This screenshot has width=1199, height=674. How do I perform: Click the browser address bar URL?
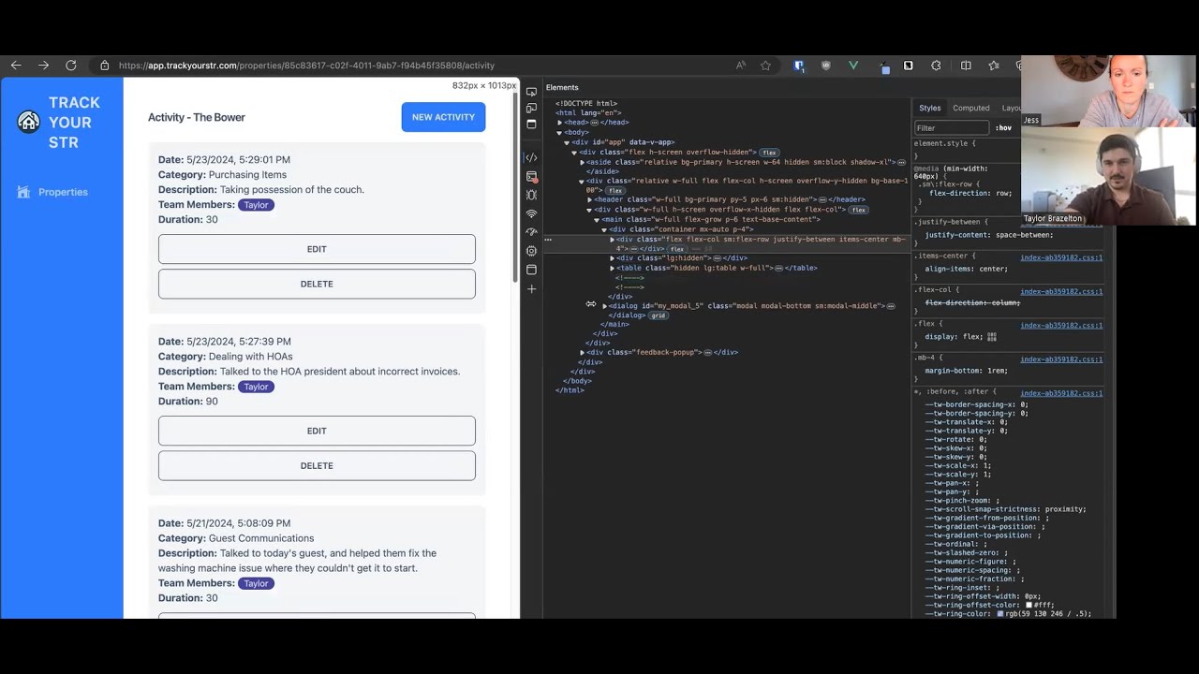click(306, 66)
